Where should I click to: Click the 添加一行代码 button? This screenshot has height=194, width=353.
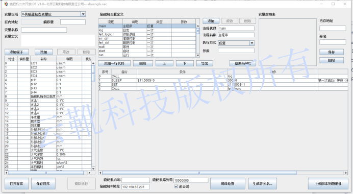click(x=114, y=63)
